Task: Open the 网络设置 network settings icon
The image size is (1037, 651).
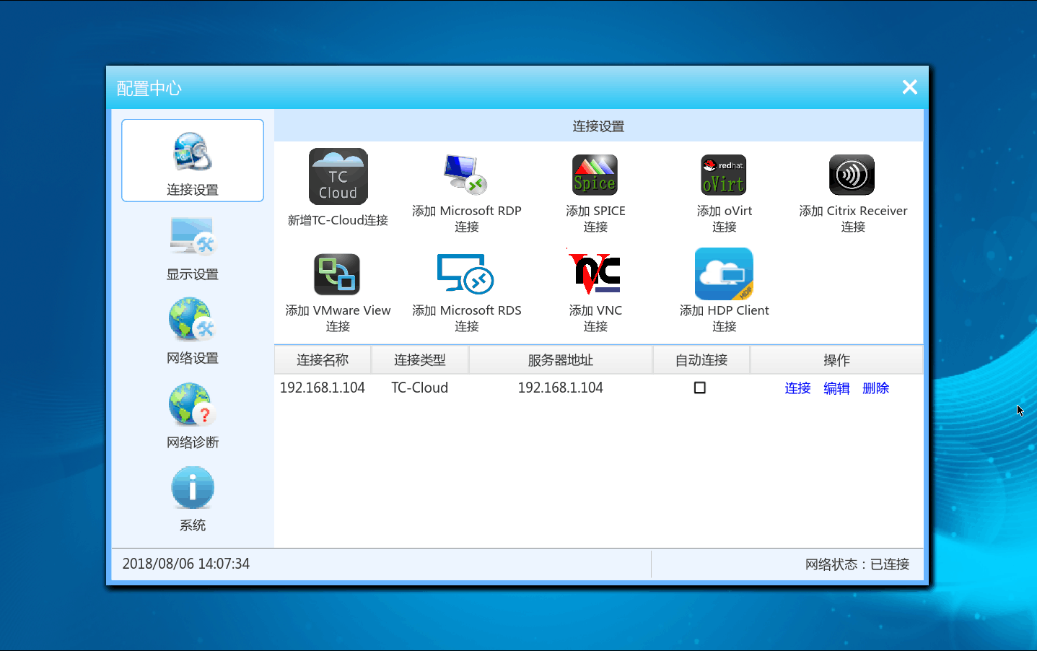Action: tap(193, 320)
